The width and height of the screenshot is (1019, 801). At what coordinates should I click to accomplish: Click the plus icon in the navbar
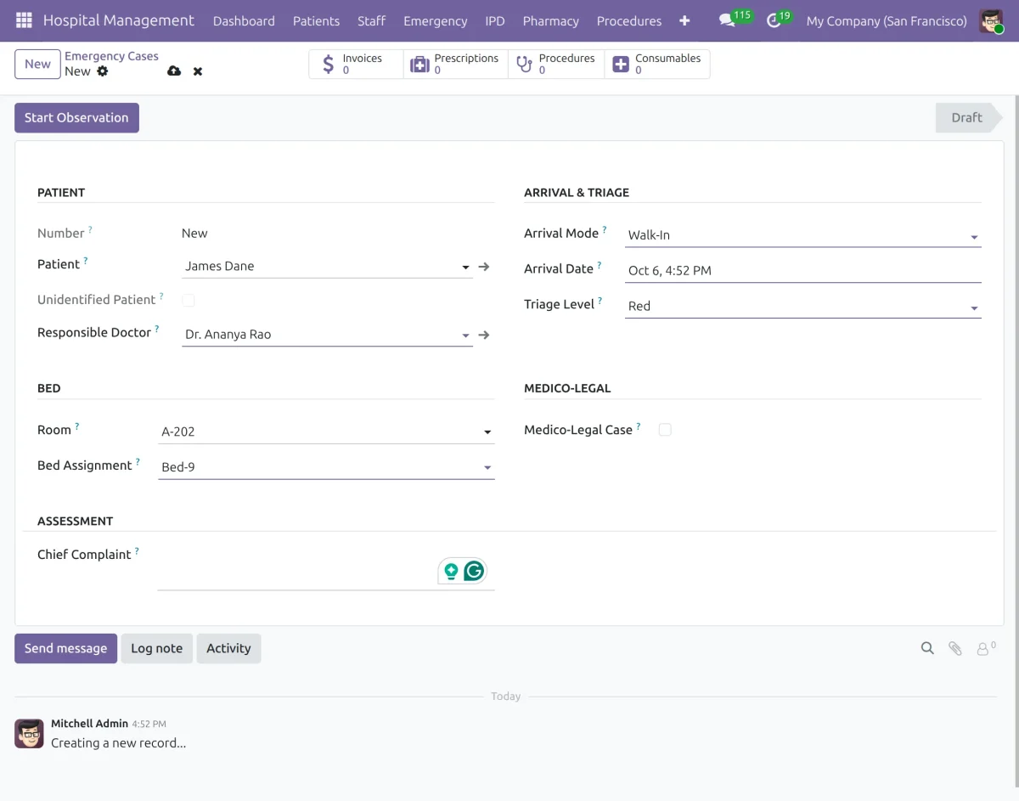coord(684,20)
